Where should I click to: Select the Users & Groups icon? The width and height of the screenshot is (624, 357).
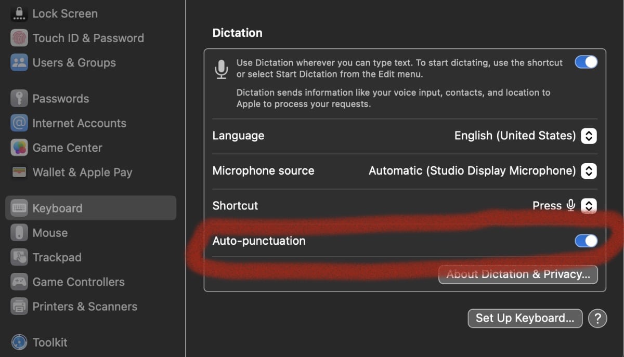tap(19, 63)
